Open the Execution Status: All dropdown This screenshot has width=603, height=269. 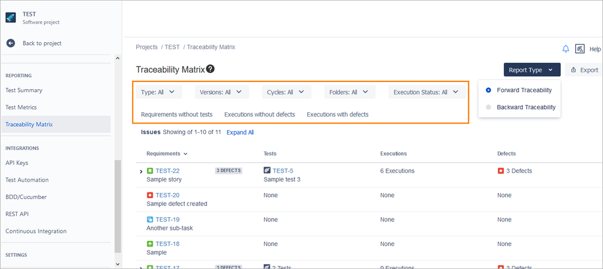(x=427, y=92)
